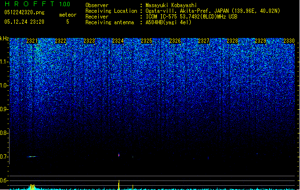This screenshot has height=190, width=300.
Task: Click the 2327 time marker
Action: coord(204,41)
